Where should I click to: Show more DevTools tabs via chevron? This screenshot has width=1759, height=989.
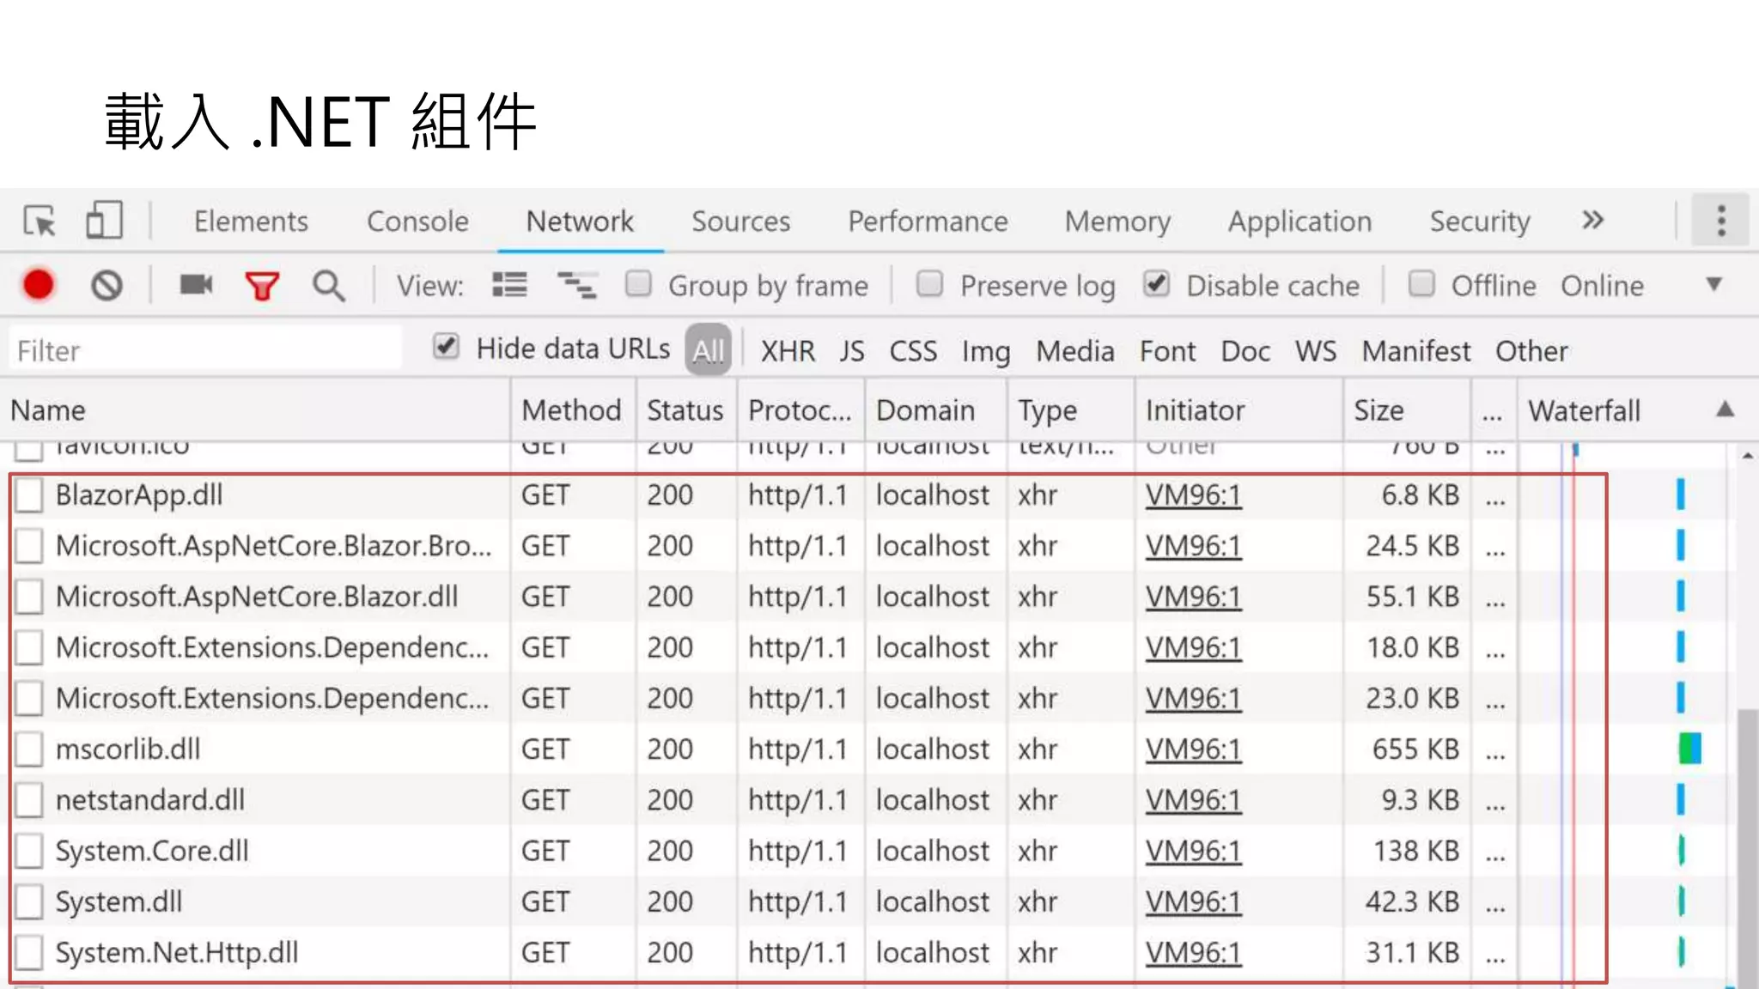click(x=1592, y=221)
